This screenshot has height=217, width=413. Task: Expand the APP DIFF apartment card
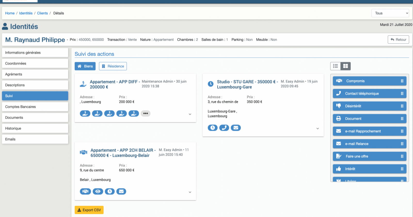click(x=190, y=114)
